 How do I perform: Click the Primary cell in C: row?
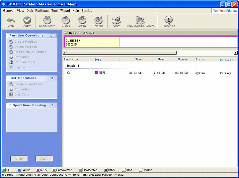pos(226,73)
